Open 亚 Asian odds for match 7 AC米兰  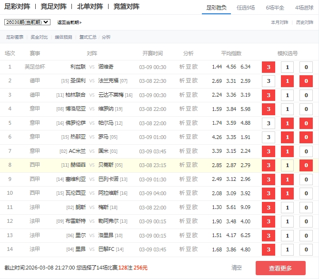(188, 151)
